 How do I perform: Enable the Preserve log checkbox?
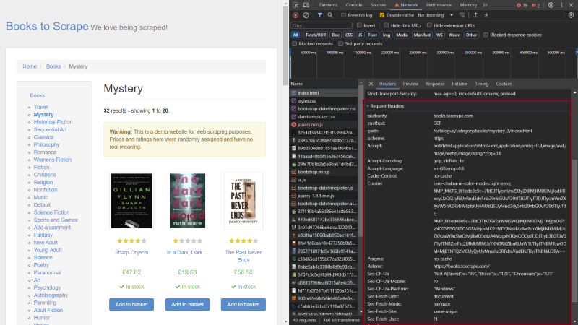click(344, 15)
